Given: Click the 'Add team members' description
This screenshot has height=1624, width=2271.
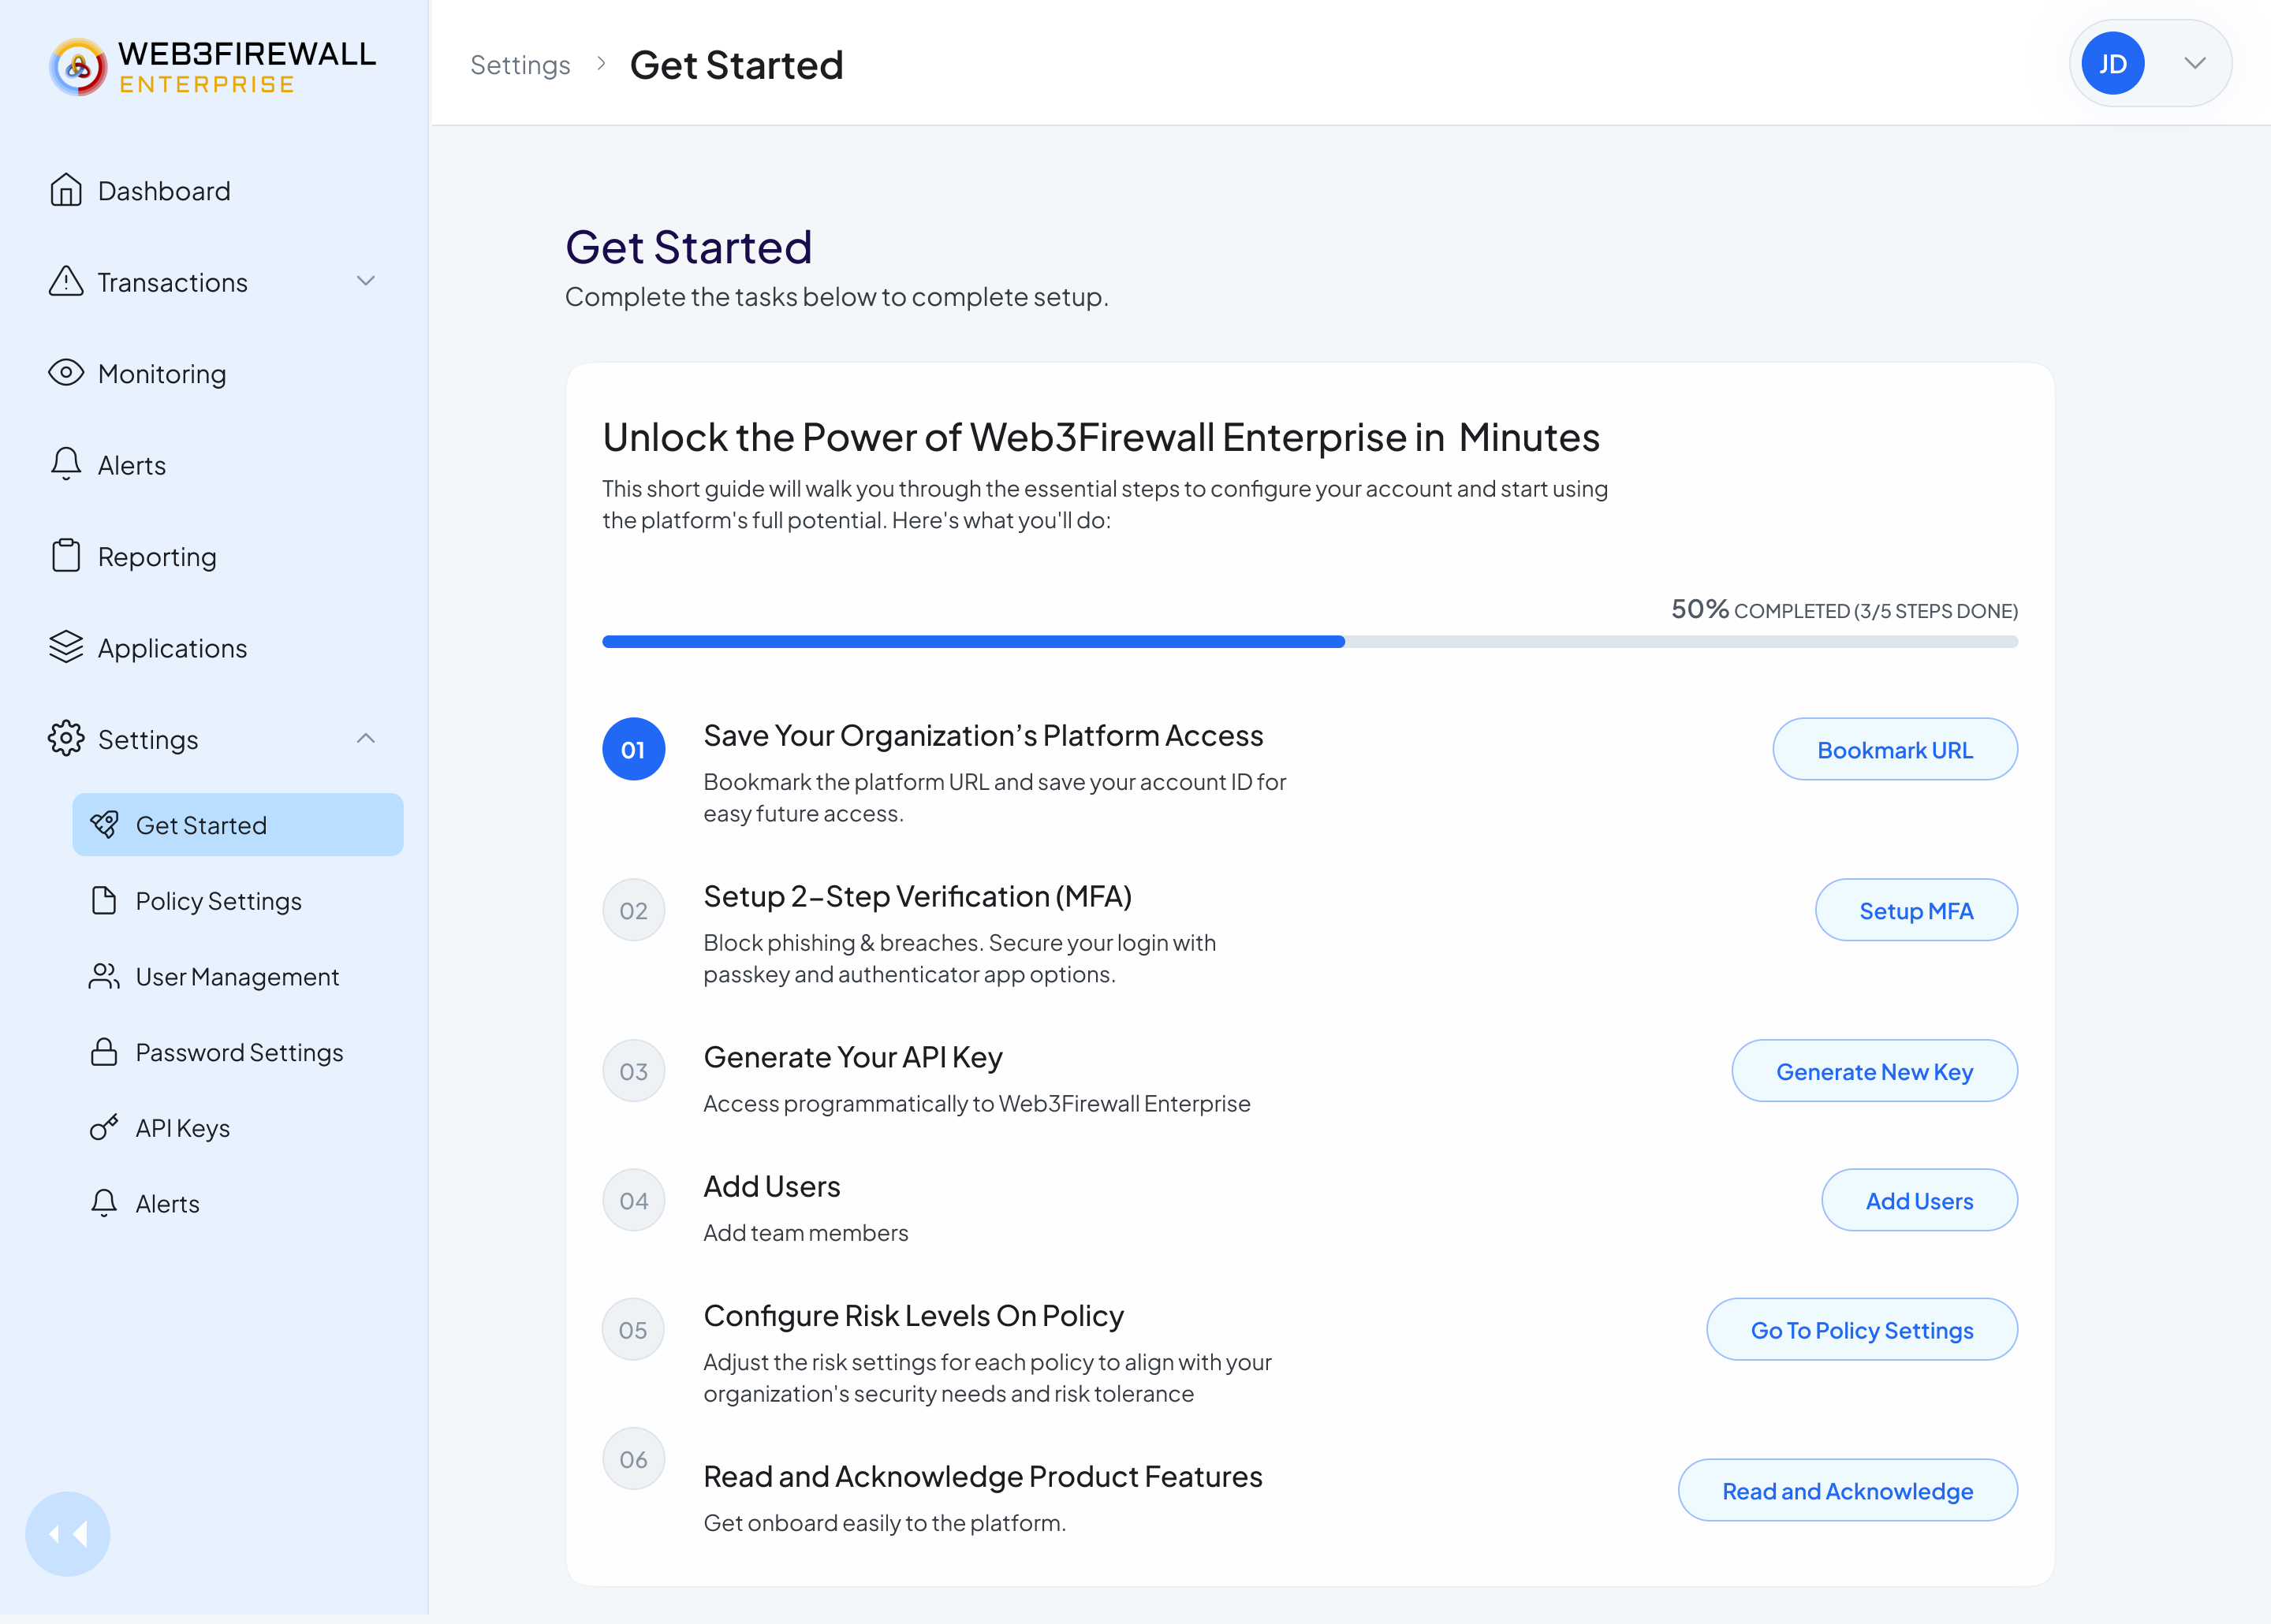Looking at the screenshot, I should point(805,1233).
